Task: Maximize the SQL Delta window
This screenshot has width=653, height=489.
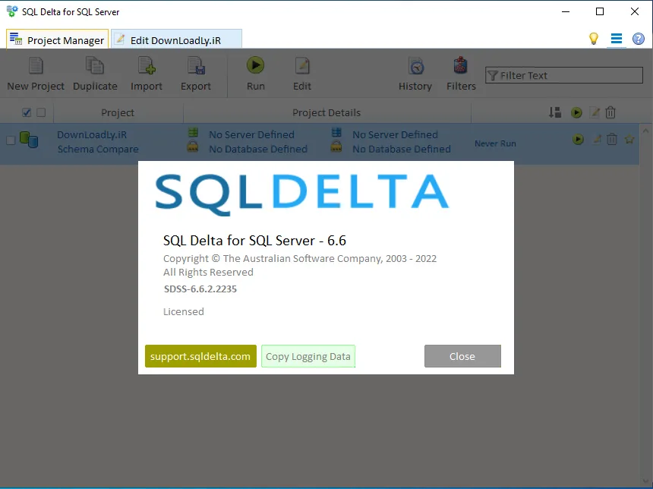Action: [x=600, y=11]
